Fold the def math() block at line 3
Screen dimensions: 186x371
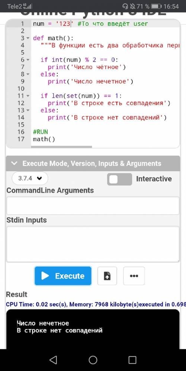(x=28, y=38)
